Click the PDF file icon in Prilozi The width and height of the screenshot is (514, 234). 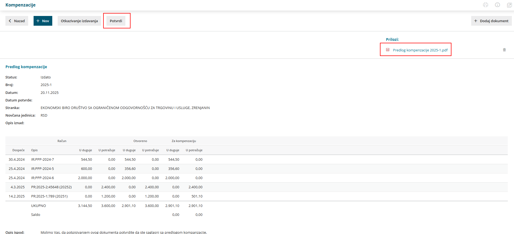[388, 50]
